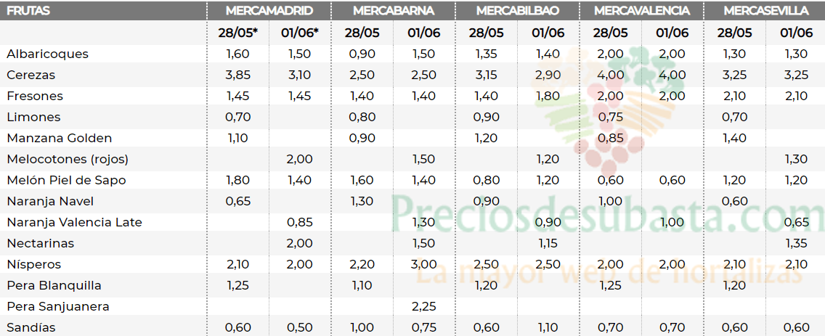Select the Pera Sanjuanera row label
Screen dimensions: 825x336
58,306
